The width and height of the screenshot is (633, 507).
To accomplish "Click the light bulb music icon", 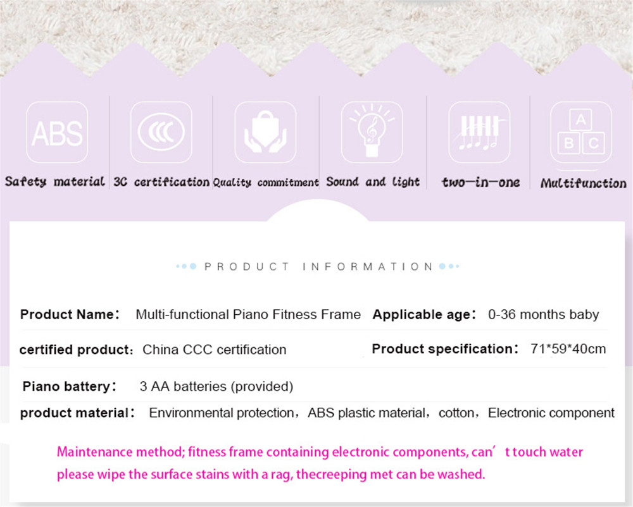I will coord(372,132).
